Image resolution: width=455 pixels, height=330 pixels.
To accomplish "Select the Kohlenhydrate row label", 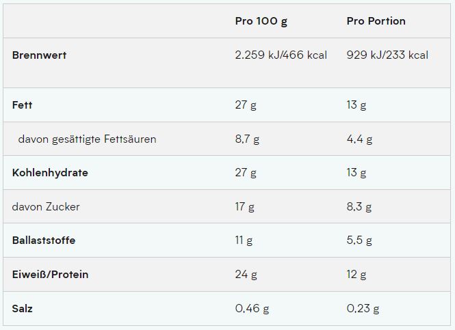I will [x=50, y=173].
